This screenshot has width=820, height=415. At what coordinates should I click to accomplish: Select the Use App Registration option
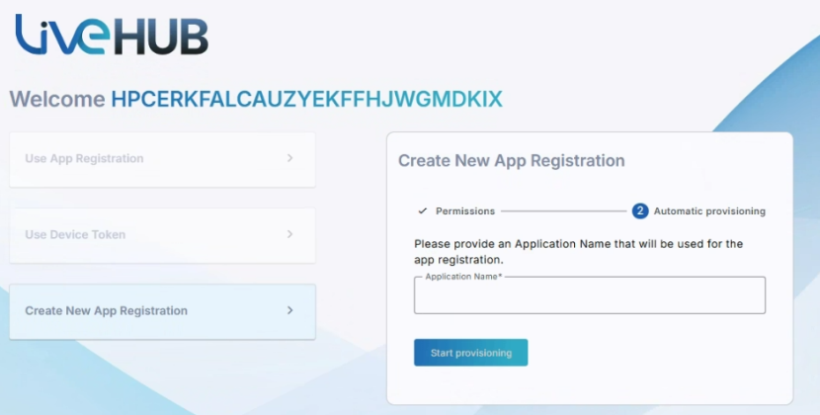tap(162, 159)
